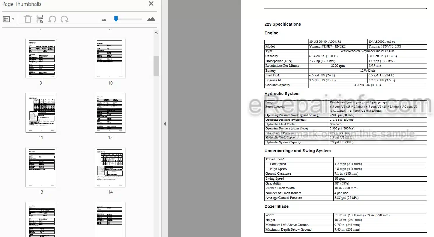The width and height of the screenshot is (434, 237).
Task: Select '10 rpm' swing speed value
Action: point(339,178)
